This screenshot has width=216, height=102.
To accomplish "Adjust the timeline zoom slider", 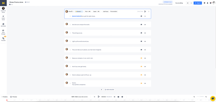I will click(x=200, y=97).
